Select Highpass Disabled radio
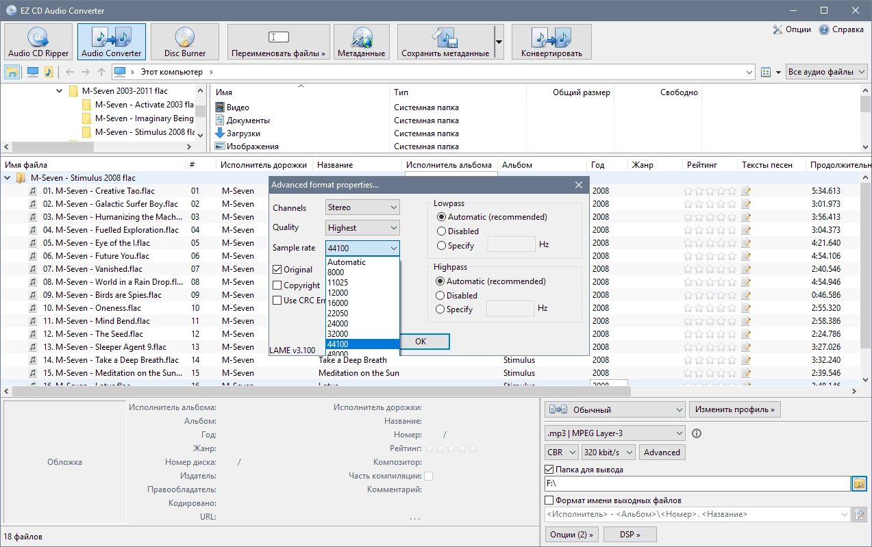 pyautogui.click(x=441, y=296)
